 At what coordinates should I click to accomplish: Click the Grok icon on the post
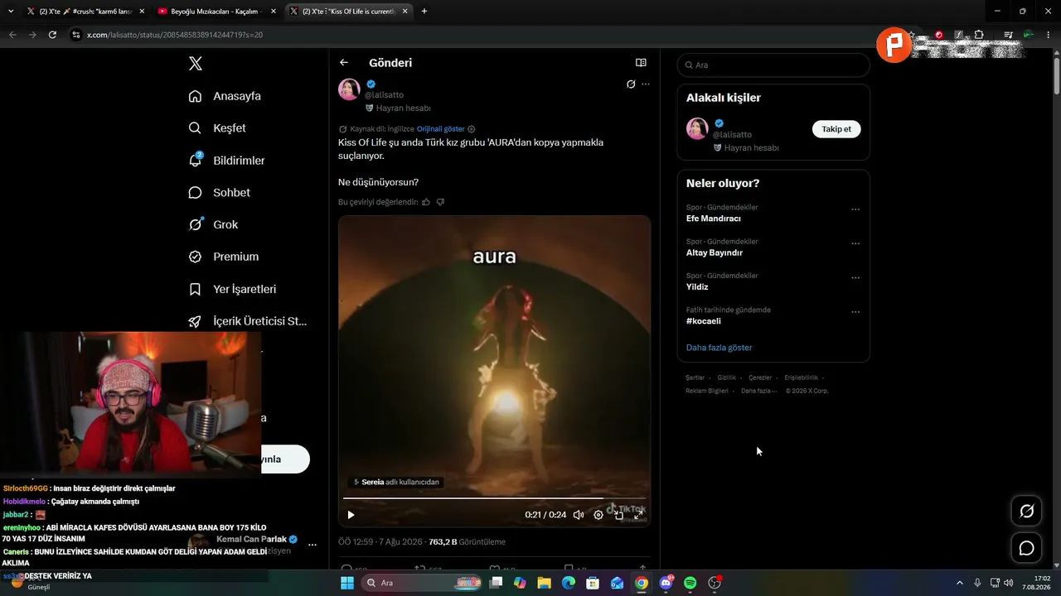631,84
